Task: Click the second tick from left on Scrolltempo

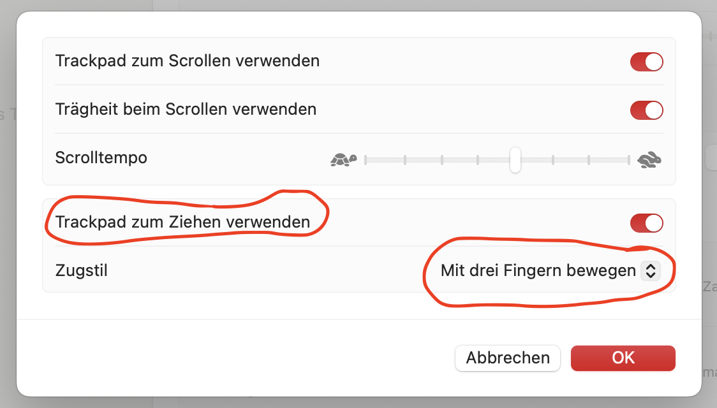Action: [x=404, y=159]
